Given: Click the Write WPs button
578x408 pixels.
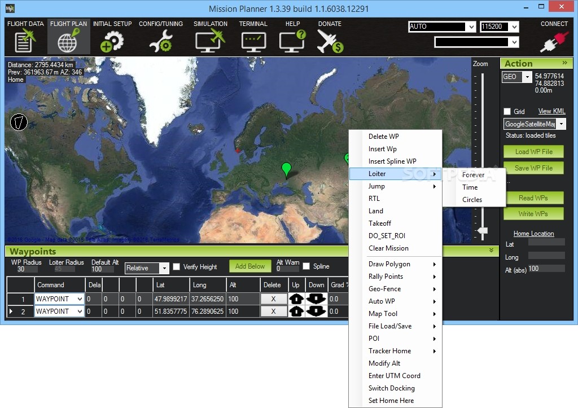Looking at the screenshot, I should pyautogui.click(x=533, y=213).
